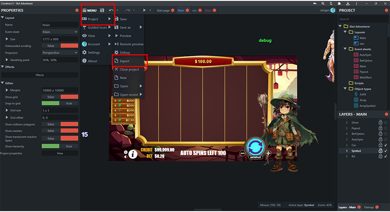Toggle Show collision polygons switch
Screen dimensions: 390x212
[60, 124]
